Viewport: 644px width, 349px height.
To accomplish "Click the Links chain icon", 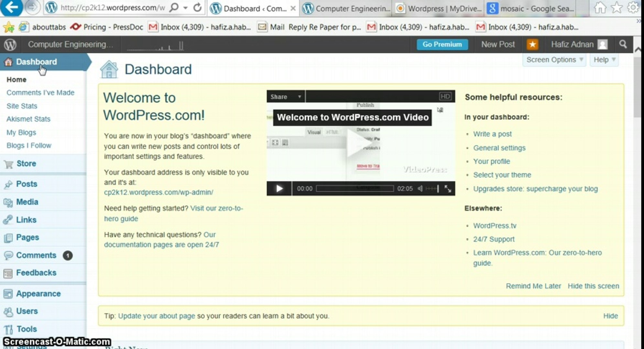I will click(8, 220).
